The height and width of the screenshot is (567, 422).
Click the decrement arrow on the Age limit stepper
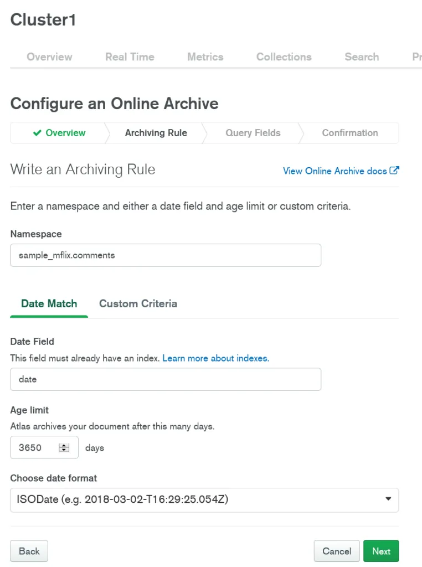tap(64, 450)
